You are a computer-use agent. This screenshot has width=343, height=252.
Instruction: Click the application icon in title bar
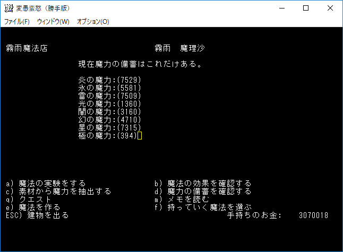click(x=8, y=8)
